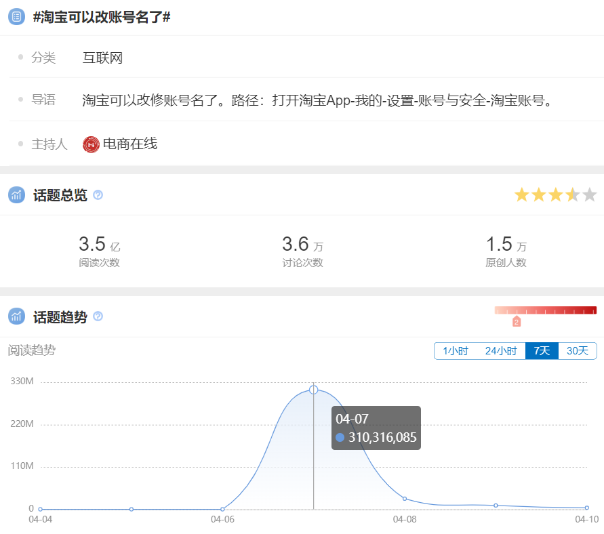
Task: Click the 3.6 万 讨论次数 stat
Action: point(303,251)
